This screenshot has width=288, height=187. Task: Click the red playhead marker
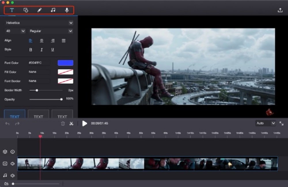point(40,136)
